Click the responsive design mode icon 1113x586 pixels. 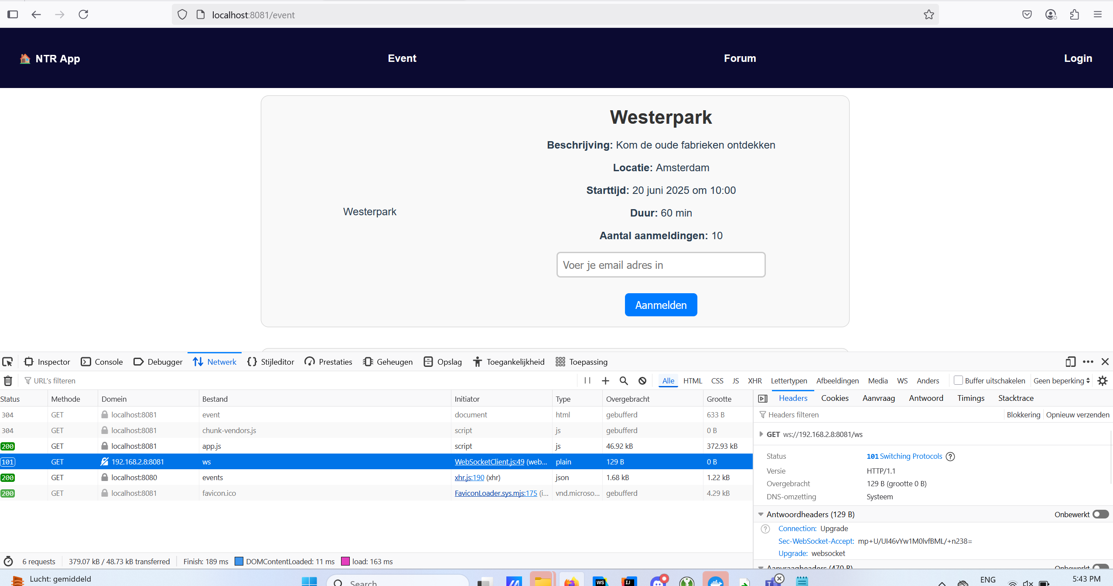(x=1070, y=362)
